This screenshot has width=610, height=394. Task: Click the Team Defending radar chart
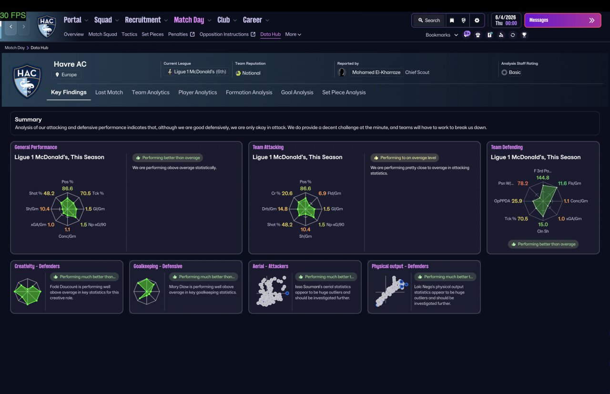(x=543, y=201)
